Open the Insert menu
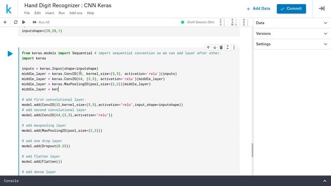The height and width of the screenshot is (186, 331). (50, 13)
